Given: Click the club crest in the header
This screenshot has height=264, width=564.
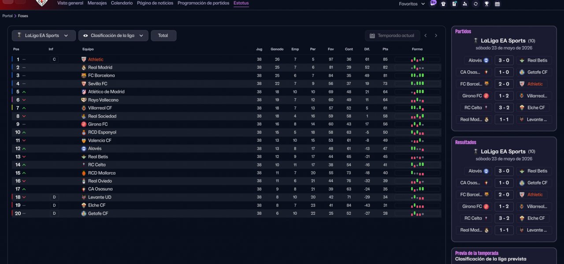Looking at the screenshot, I should 41,3.
